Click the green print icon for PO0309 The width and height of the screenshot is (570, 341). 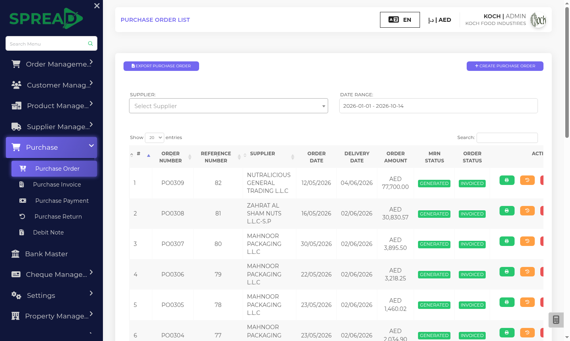click(x=507, y=180)
